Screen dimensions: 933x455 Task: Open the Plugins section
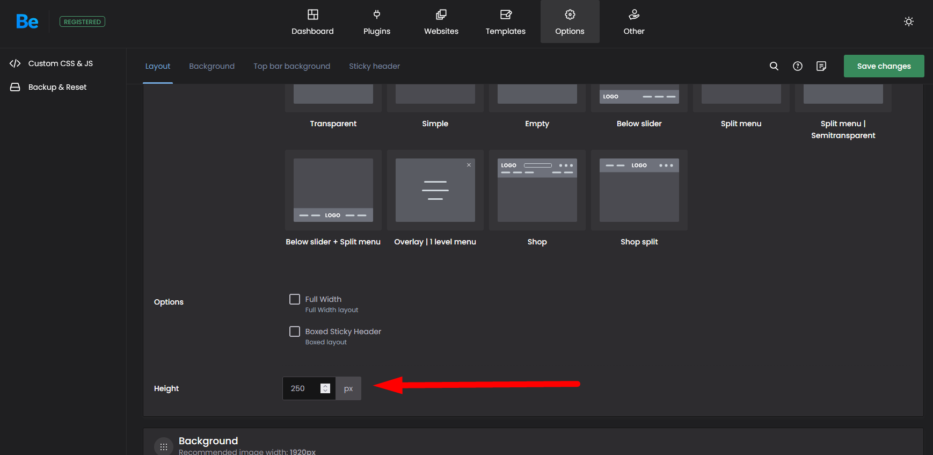376,22
